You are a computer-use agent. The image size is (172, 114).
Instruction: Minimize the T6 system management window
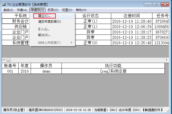coord(148,5)
